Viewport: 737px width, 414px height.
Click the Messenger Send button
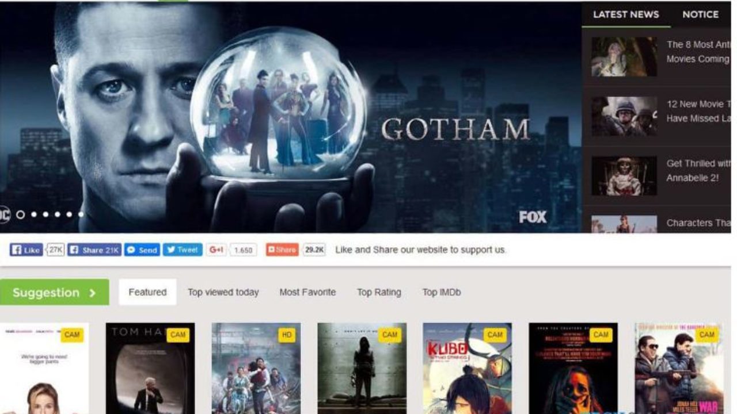[142, 250]
